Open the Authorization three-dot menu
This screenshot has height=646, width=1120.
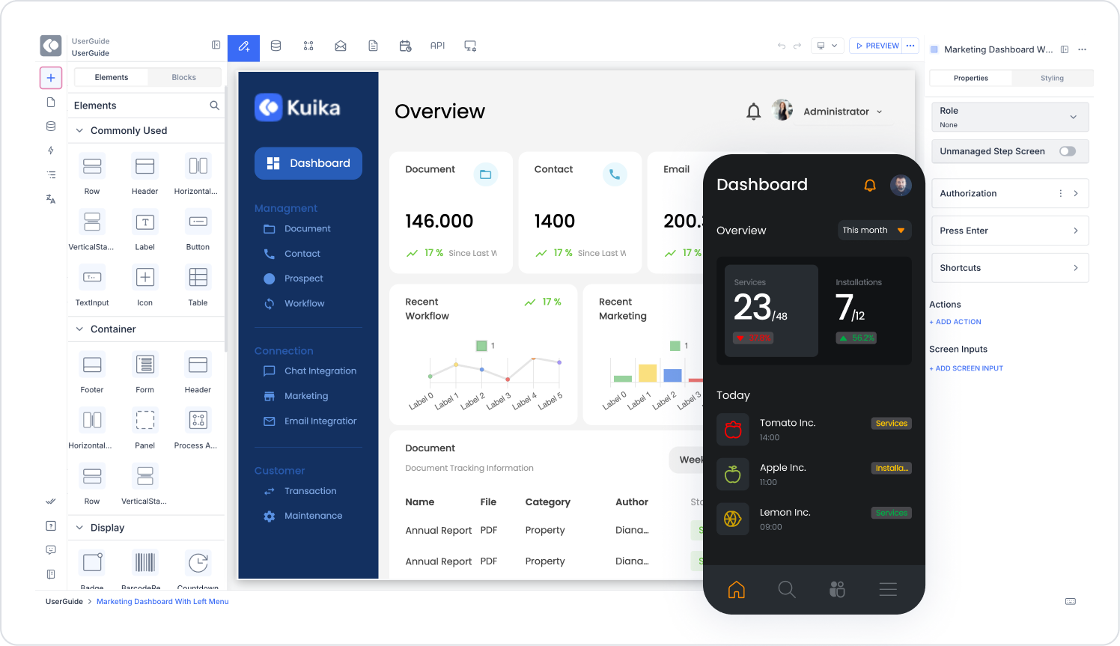(x=1060, y=193)
